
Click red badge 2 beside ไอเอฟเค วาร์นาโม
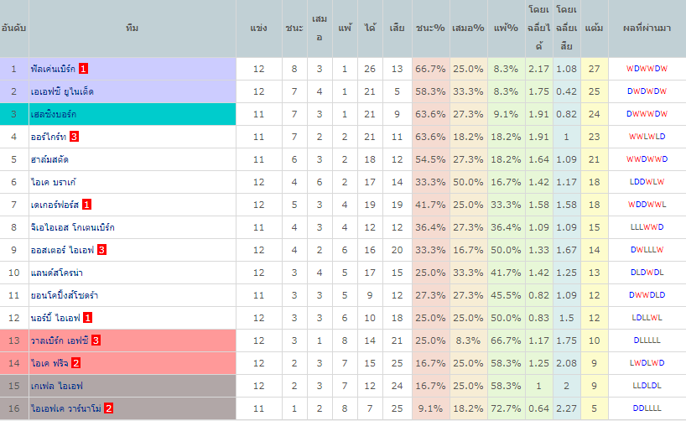pyautogui.click(x=109, y=408)
